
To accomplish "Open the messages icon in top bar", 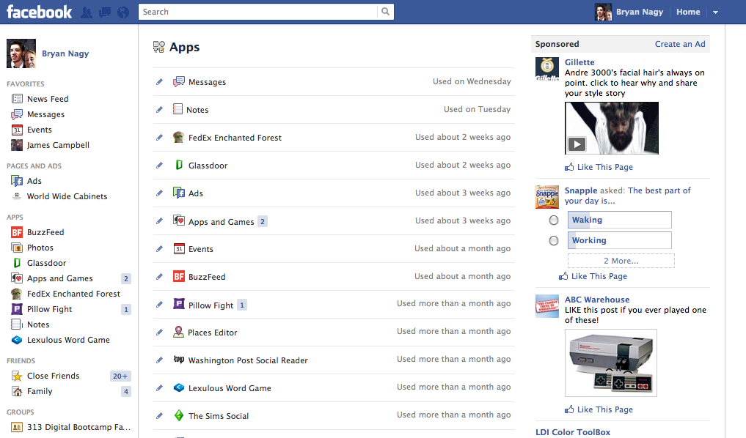I will [105, 12].
